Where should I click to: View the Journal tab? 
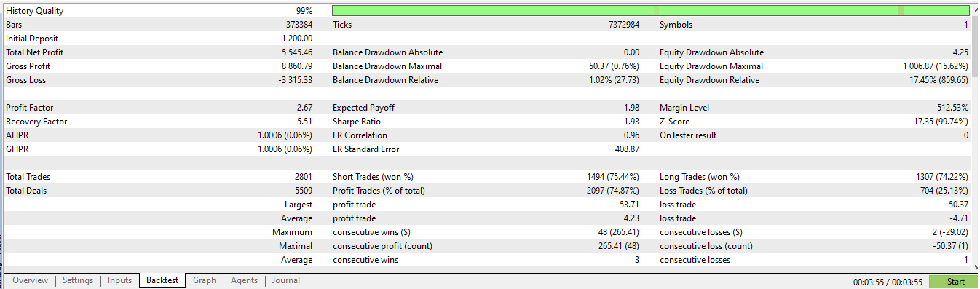[286, 280]
